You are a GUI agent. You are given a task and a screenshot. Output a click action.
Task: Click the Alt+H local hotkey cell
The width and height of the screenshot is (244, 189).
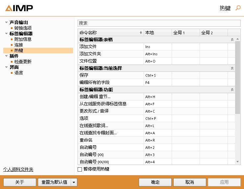pyautogui.click(x=158, y=97)
